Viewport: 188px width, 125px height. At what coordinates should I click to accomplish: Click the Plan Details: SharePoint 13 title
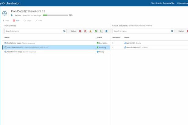click(x=28, y=11)
